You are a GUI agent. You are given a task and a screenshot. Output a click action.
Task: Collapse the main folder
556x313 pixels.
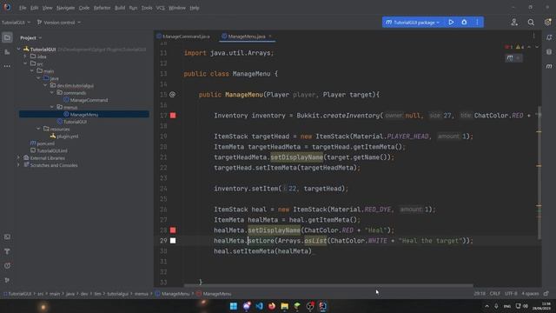click(32, 71)
